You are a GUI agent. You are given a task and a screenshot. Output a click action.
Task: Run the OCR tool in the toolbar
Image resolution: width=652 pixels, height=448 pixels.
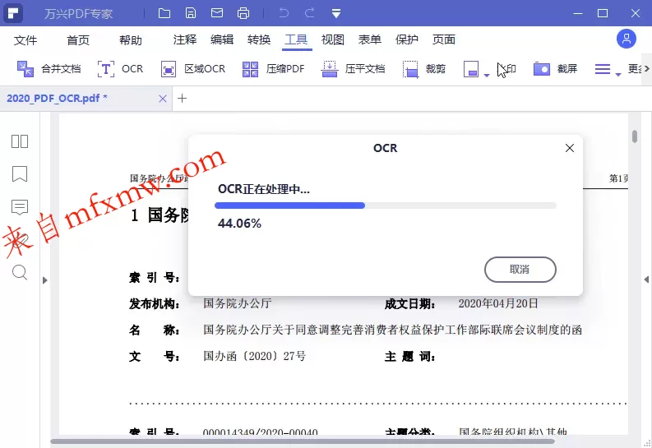point(120,68)
